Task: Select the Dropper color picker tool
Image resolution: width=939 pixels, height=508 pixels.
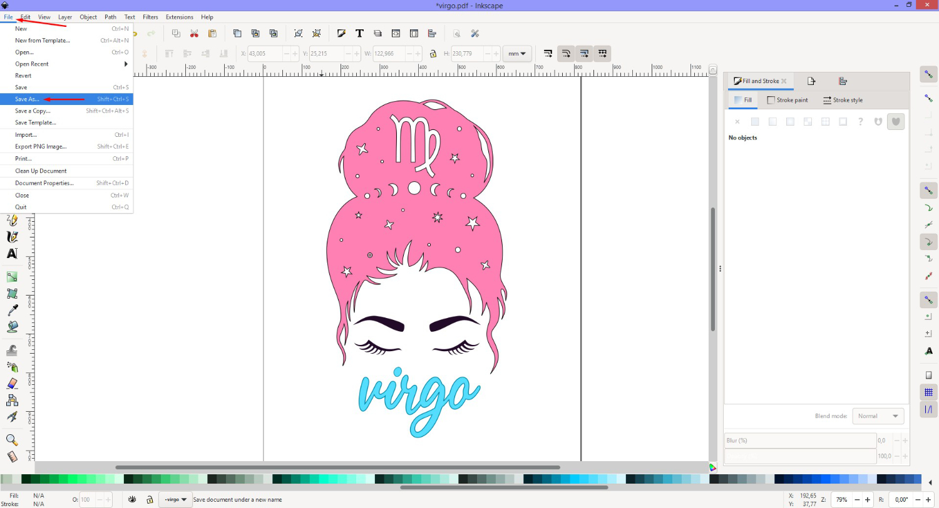Action: [12, 310]
